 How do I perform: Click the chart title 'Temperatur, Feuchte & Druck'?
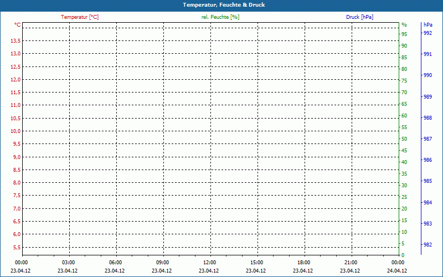coord(224,5)
